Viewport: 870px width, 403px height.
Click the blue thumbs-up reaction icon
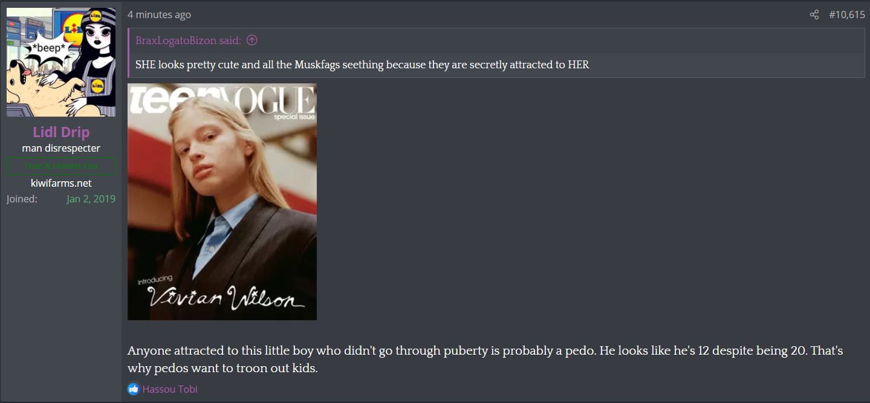[134, 389]
